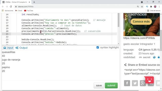Toggle the syntax highlight checkbox
162x91 pixels.
98,48
